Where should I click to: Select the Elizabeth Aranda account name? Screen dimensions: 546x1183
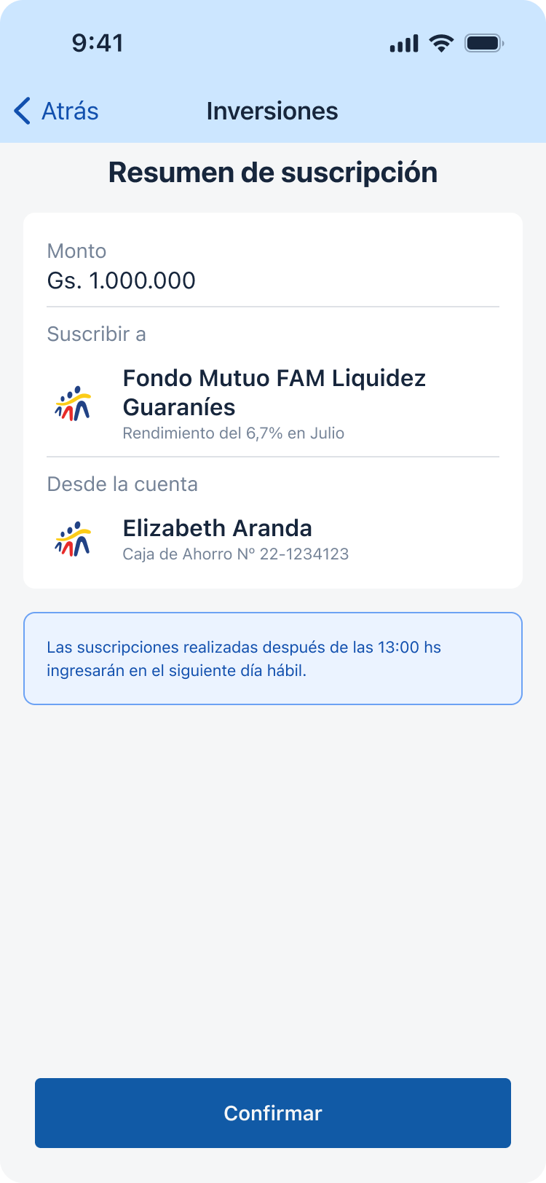coord(217,528)
